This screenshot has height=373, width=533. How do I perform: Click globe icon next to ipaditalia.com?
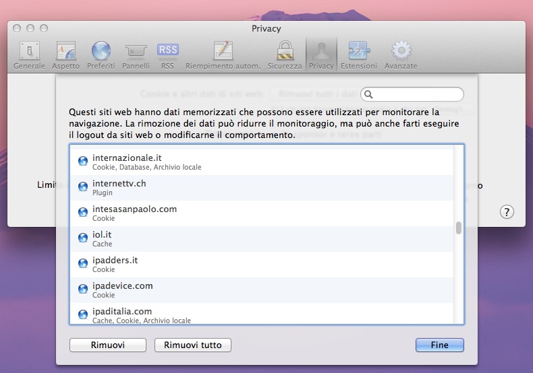(x=83, y=314)
